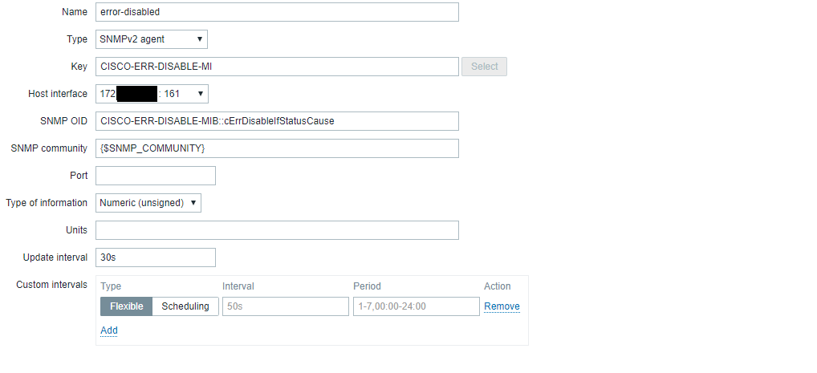Remove the custom interval row

(502, 306)
